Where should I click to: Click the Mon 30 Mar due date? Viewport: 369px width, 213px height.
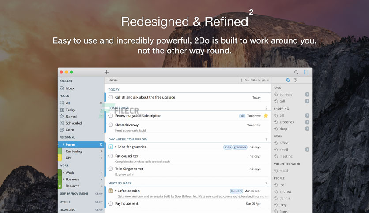252,191
